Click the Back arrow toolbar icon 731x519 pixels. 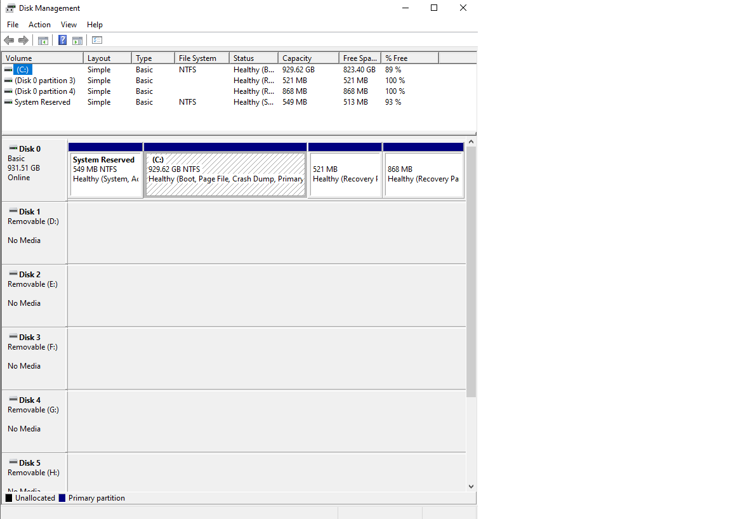9,41
